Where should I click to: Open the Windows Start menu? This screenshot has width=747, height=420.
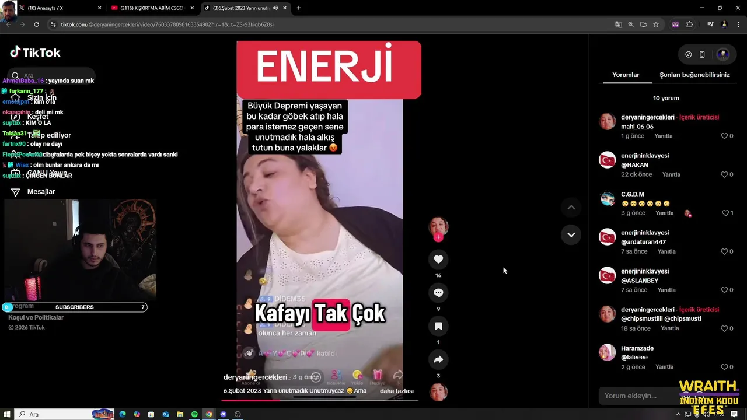(7, 414)
